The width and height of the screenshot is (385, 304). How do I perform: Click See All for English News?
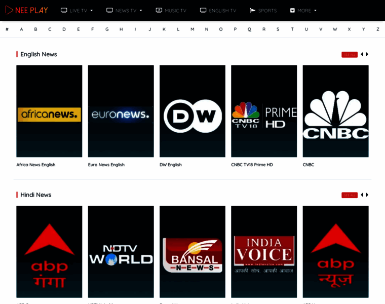pos(350,55)
